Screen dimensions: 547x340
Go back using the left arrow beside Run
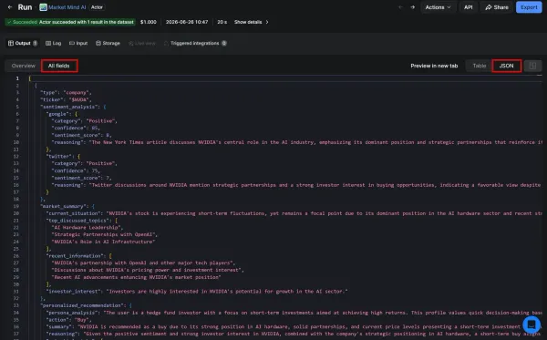10,7
